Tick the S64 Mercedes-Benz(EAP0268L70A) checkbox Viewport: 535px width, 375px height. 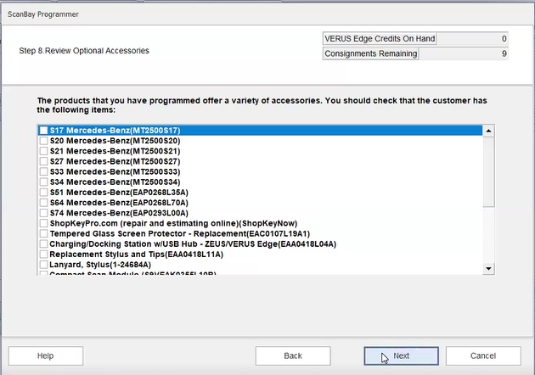[43, 203]
